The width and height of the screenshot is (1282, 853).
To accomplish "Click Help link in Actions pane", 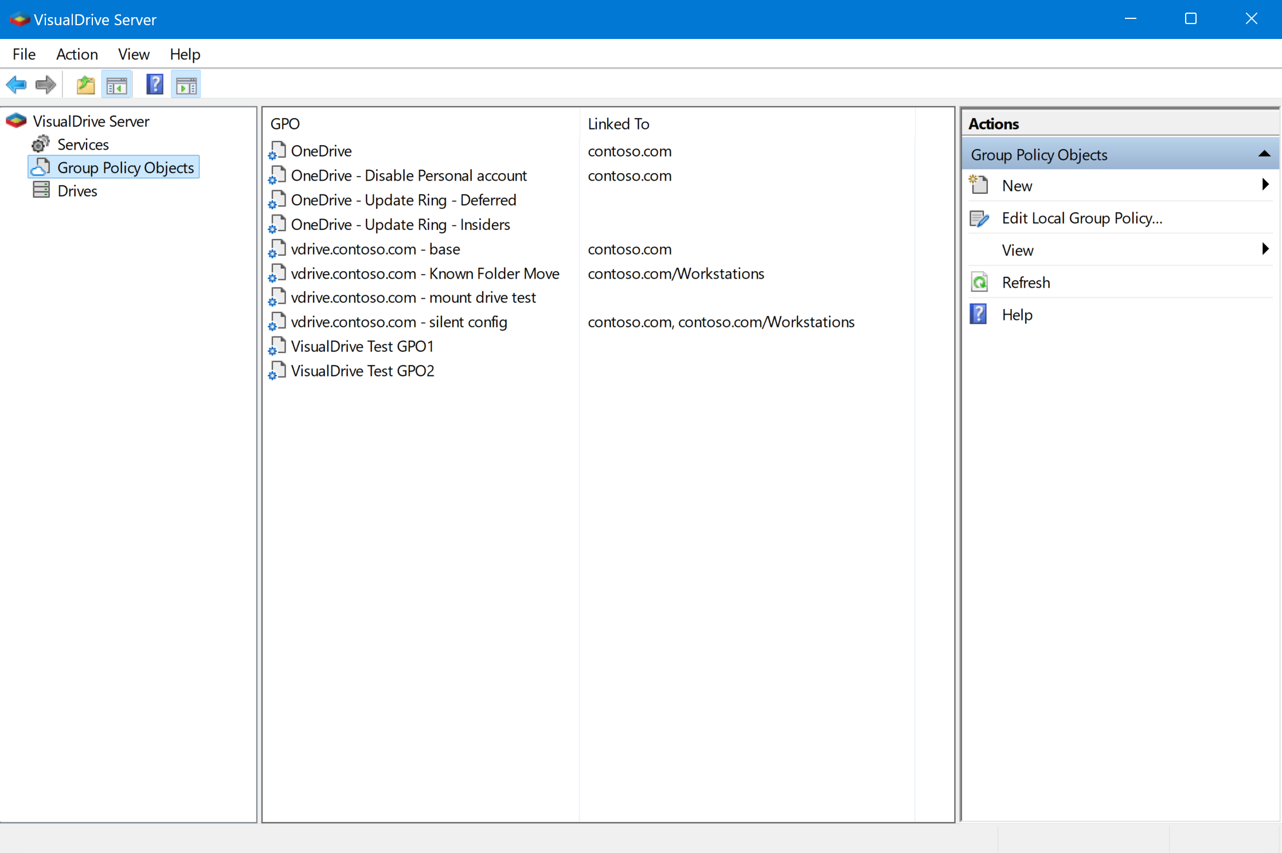I will (x=1017, y=315).
